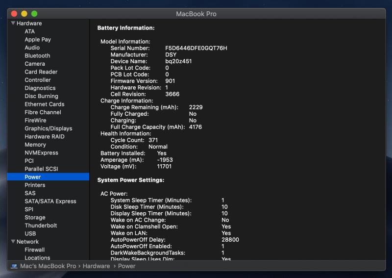Select Ethernet Cards in the sidebar

point(45,104)
